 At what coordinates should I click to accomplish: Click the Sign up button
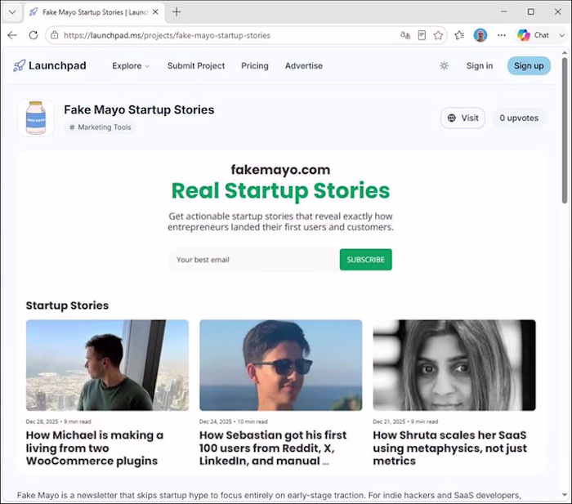click(529, 66)
